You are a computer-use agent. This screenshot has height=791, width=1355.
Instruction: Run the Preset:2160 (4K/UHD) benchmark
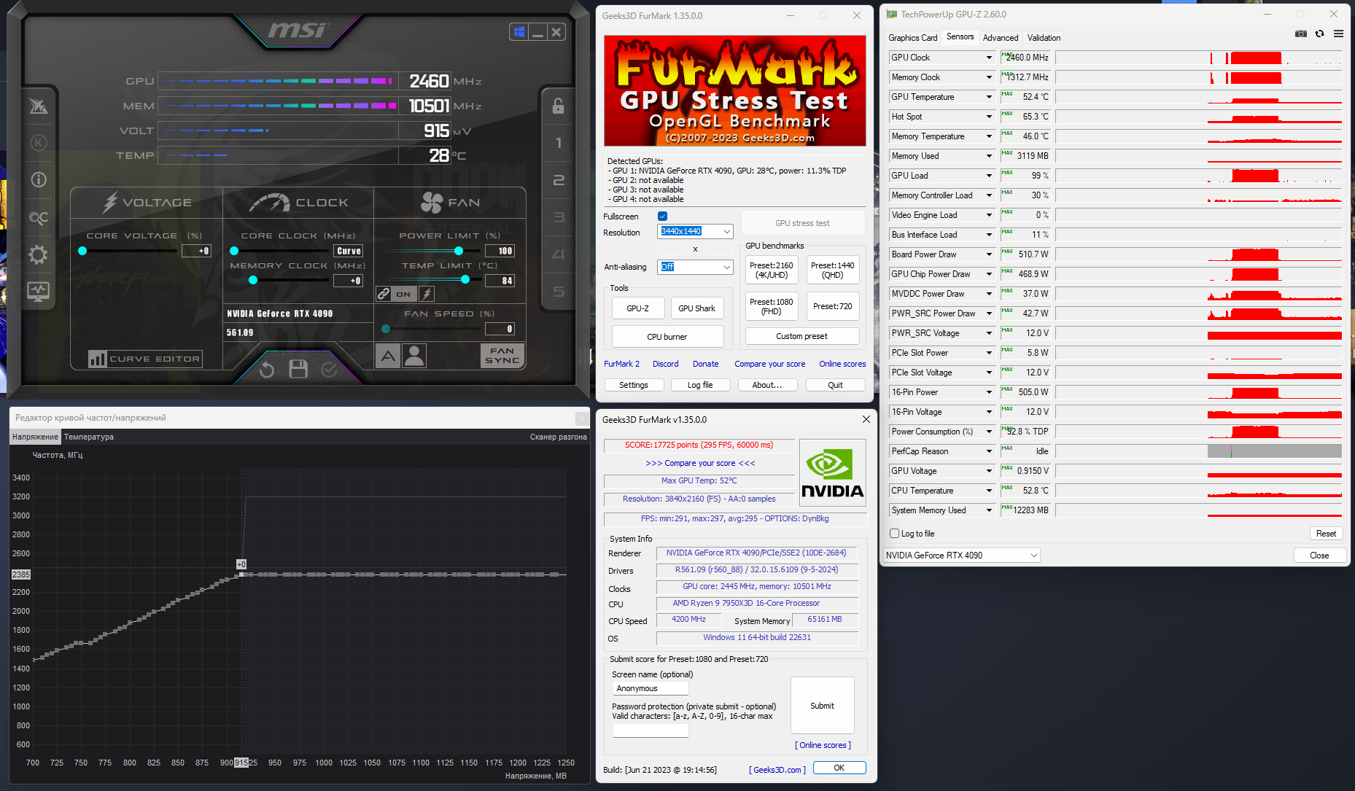[x=772, y=270]
